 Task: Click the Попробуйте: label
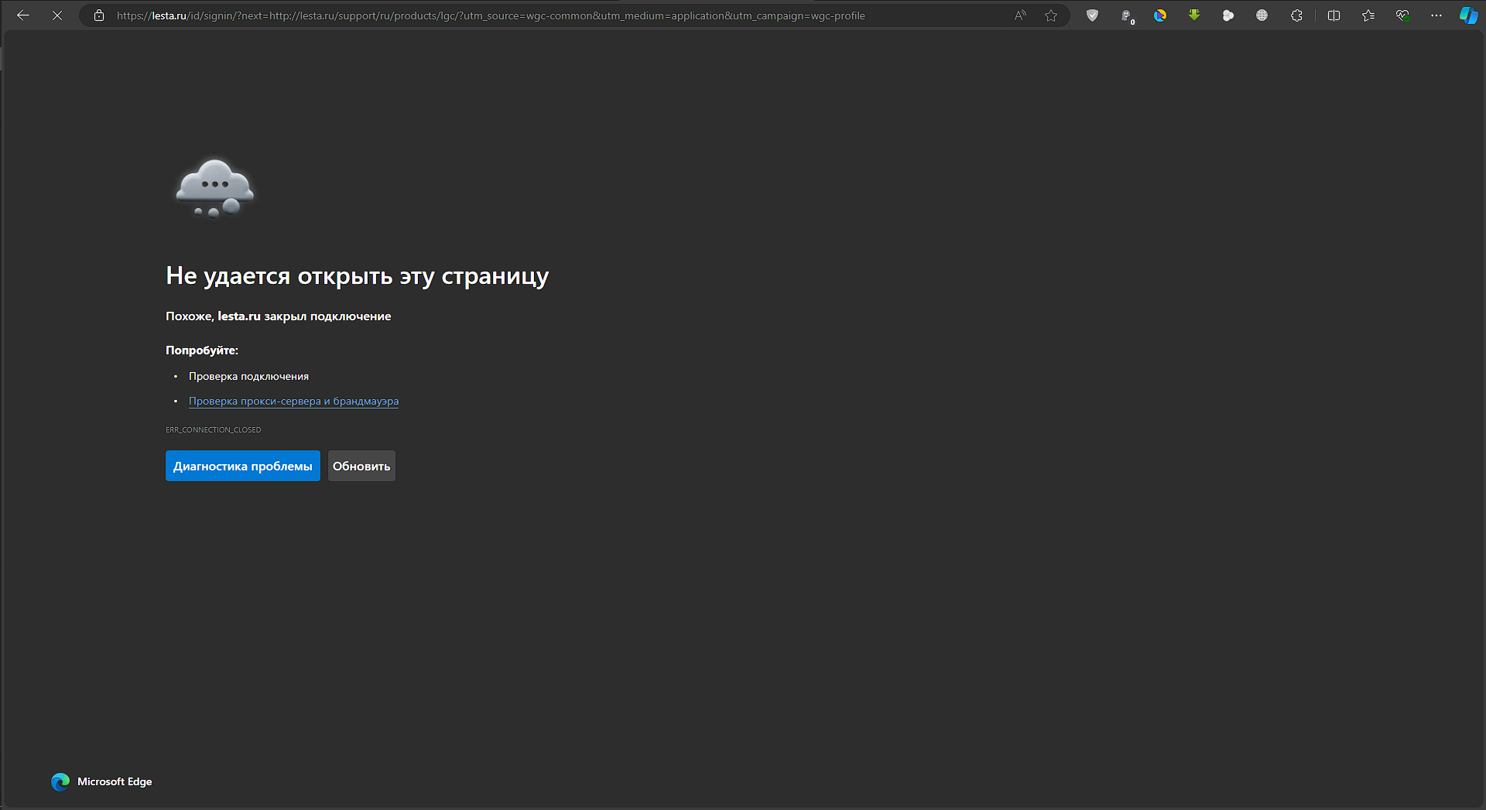(x=202, y=350)
